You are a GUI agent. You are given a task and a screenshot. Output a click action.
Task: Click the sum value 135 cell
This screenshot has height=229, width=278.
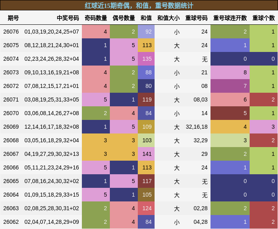click(146, 59)
